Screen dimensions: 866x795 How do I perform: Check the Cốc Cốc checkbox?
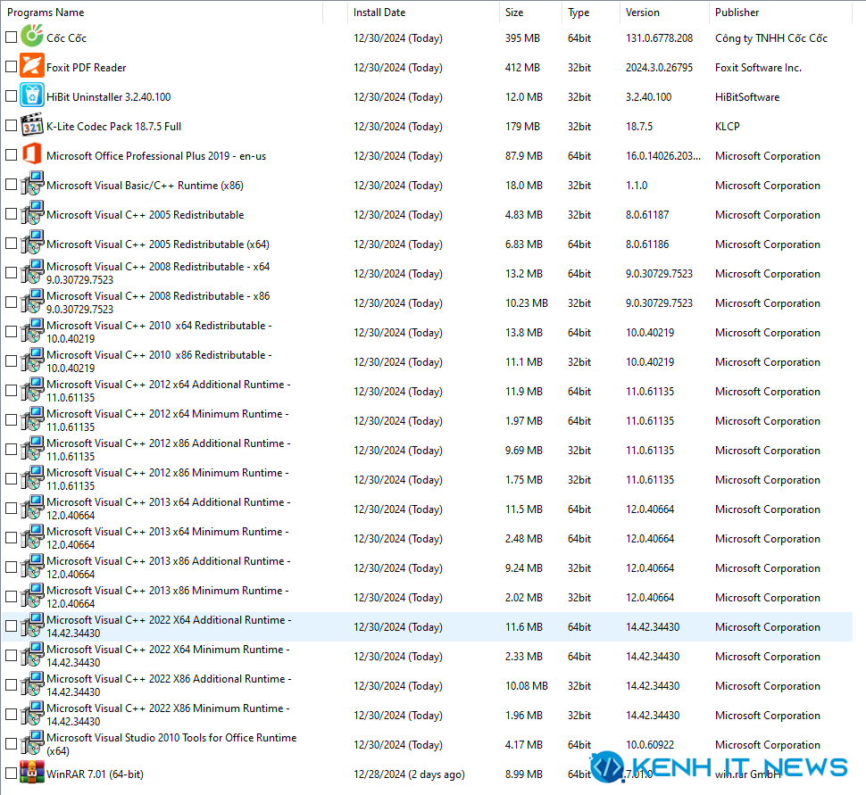pos(11,37)
